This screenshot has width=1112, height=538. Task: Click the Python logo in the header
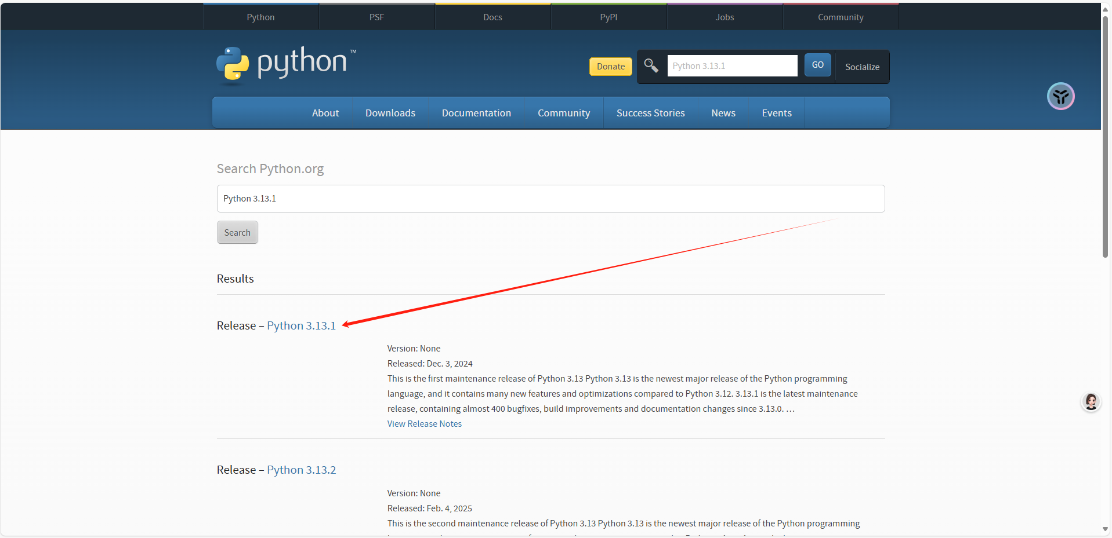[x=287, y=64]
